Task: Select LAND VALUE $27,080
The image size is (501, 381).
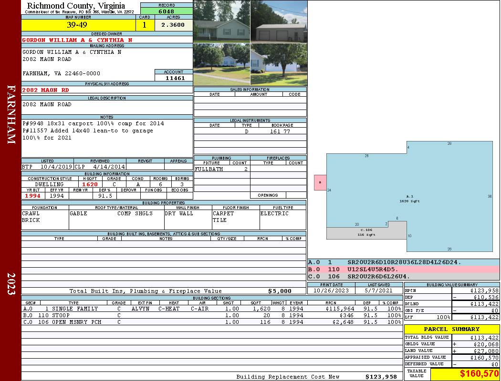Action: point(486,351)
